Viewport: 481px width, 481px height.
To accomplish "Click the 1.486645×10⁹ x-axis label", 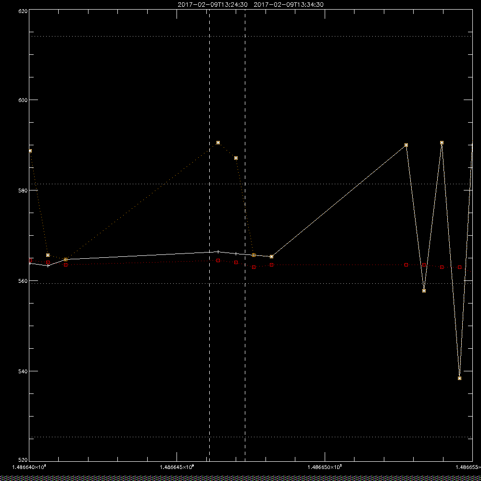I will click(177, 467).
